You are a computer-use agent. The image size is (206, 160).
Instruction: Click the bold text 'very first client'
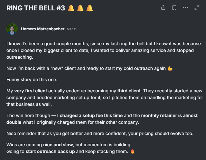(x=31, y=91)
